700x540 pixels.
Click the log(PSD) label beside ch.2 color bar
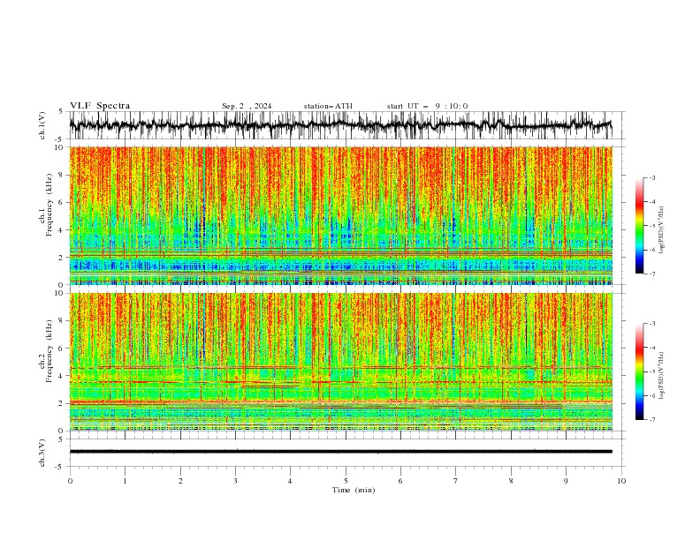661,375
